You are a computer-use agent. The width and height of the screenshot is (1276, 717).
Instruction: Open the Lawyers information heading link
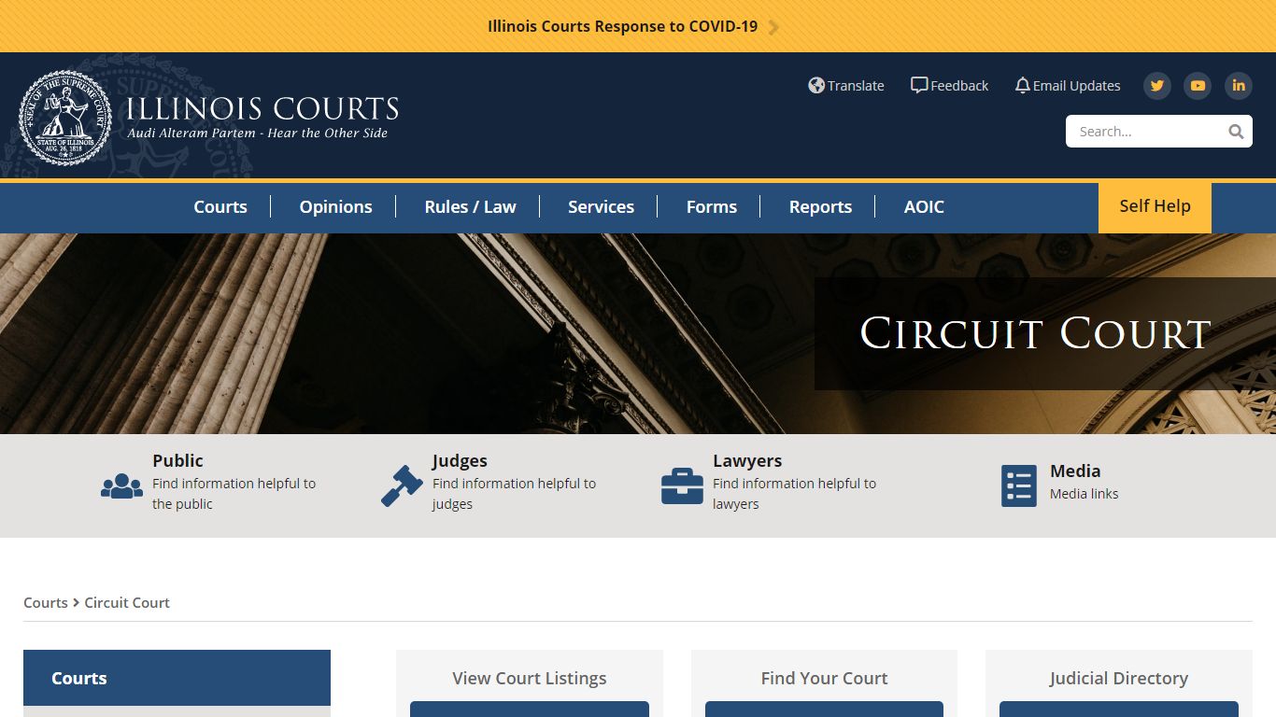(x=747, y=460)
